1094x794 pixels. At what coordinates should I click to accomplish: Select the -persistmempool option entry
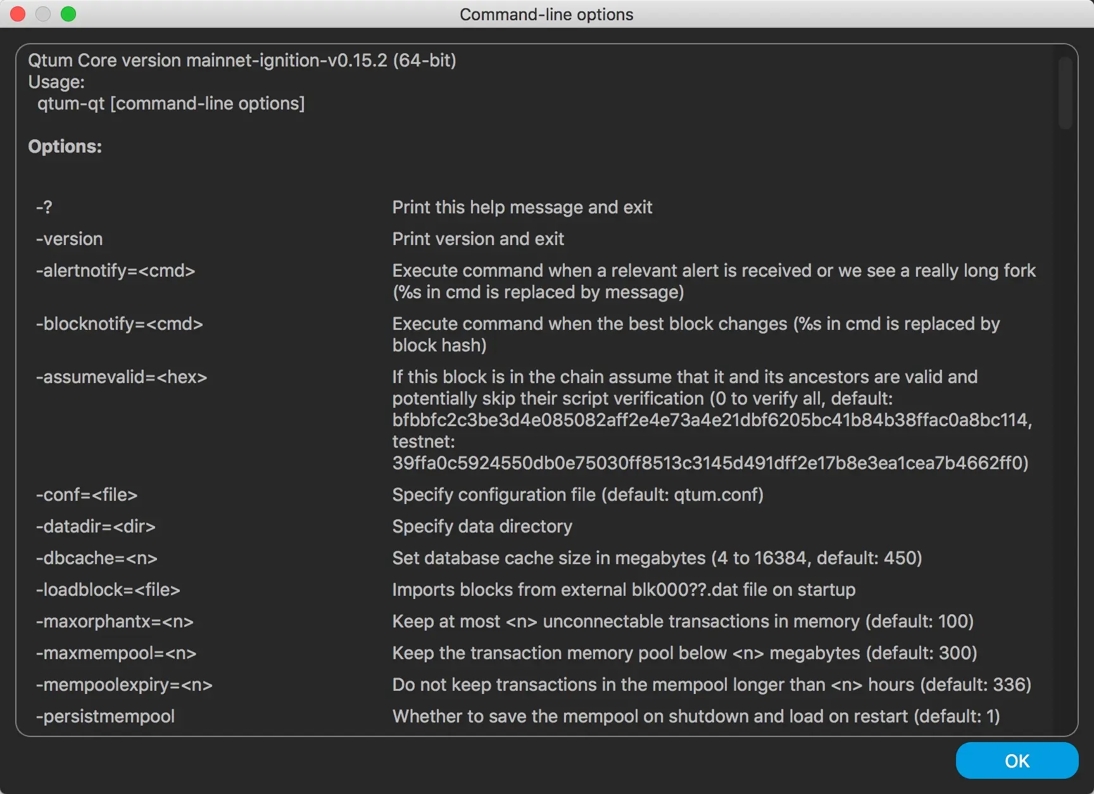click(x=106, y=716)
